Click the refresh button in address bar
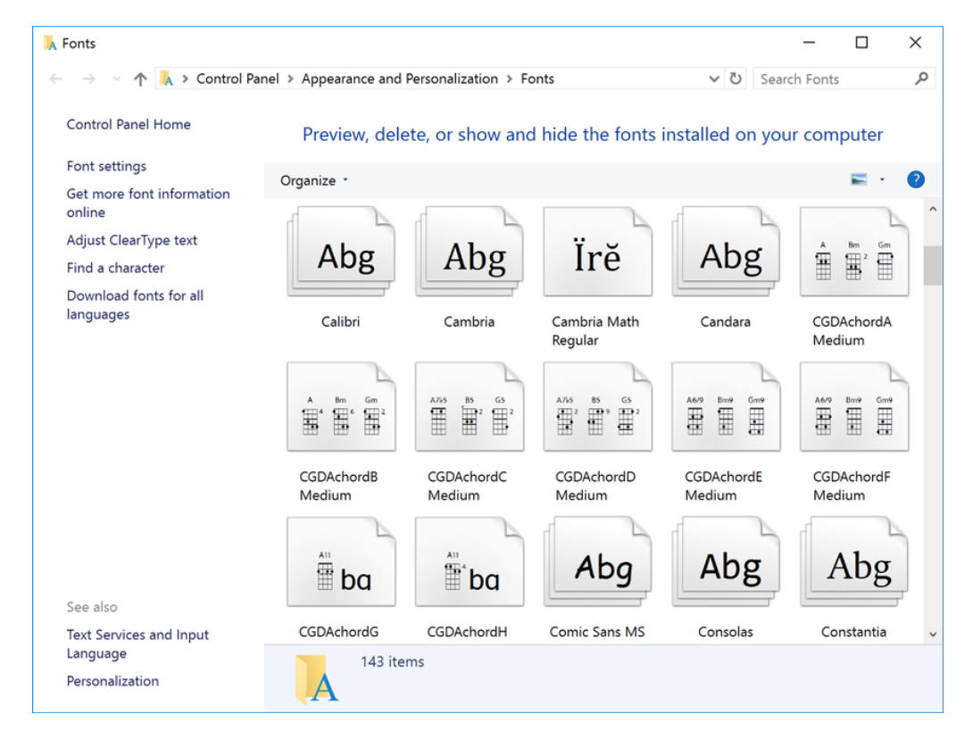Viewport: 973px width, 739px height. click(736, 79)
